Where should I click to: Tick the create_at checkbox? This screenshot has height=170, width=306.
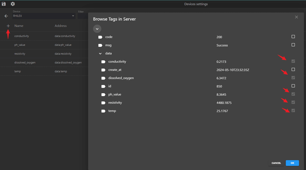tap(293, 69)
